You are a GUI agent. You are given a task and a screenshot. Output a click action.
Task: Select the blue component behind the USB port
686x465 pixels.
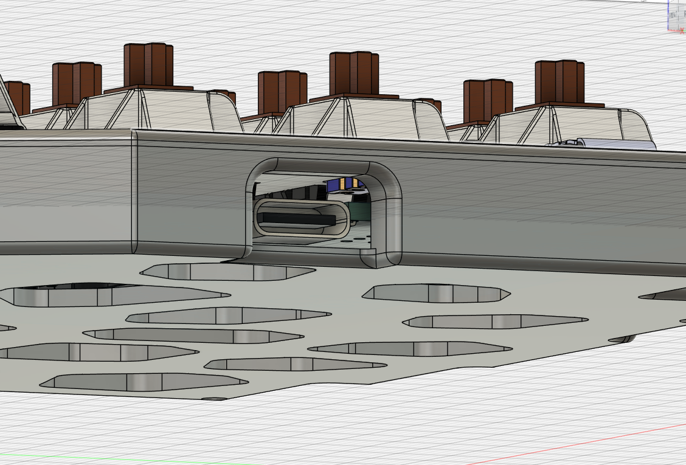pos(334,185)
